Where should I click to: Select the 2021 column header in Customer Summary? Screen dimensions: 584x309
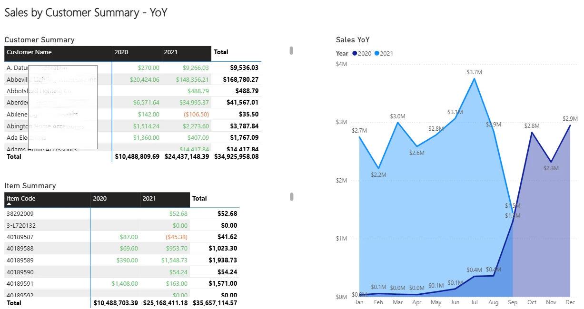point(170,52)
